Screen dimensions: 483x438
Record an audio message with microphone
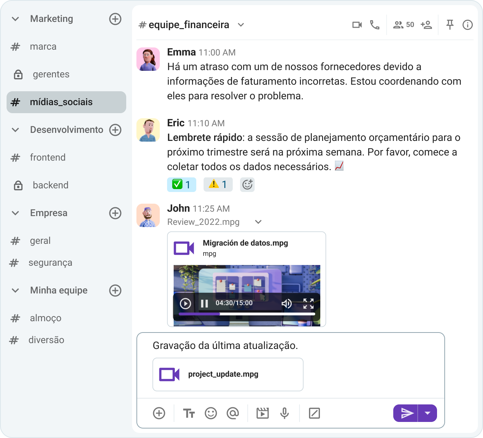(x=285, y=413)
